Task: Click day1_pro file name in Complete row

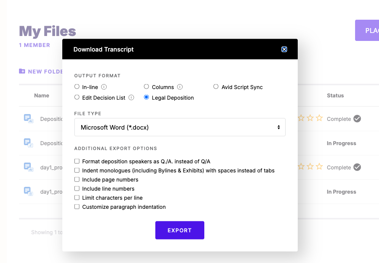Action: pyautogui.click(x=51, y=168)
